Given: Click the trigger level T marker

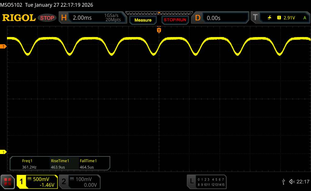Looking at the screenshot, I should (3, 46).
